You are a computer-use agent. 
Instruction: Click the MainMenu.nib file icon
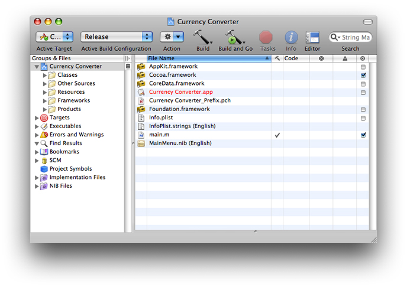coord(141,143)
